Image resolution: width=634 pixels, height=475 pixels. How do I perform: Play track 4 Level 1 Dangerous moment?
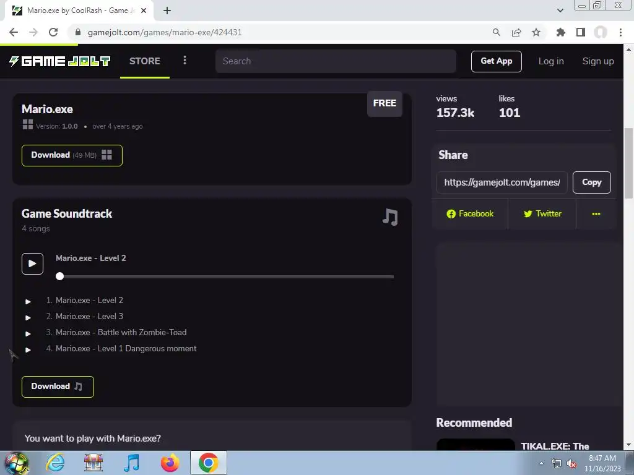click(28, 350)
